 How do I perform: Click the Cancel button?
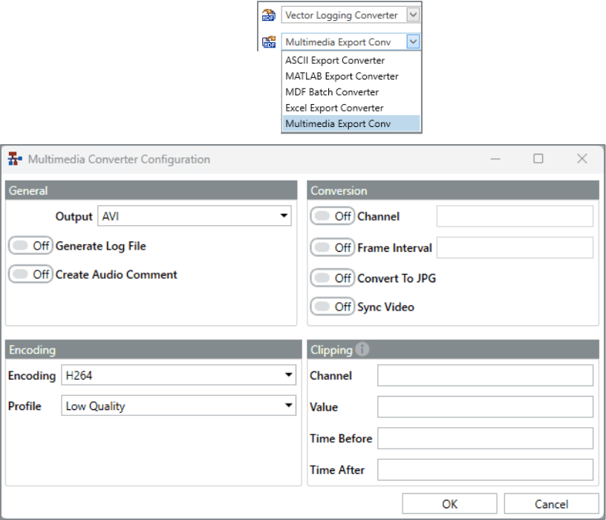(x=552, y=504)
